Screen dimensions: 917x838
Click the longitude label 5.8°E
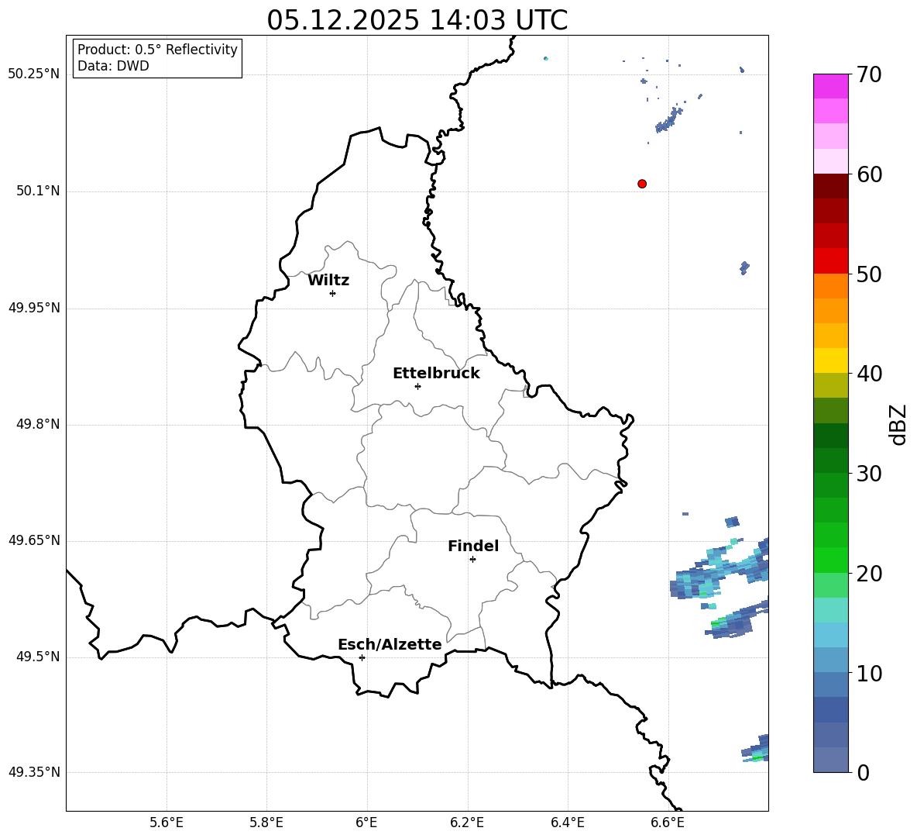pos(266,822)
